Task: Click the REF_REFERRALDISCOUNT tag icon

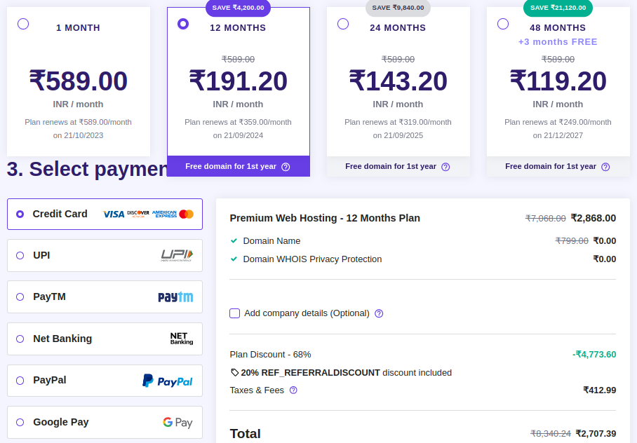Action: tap(234, 373)
